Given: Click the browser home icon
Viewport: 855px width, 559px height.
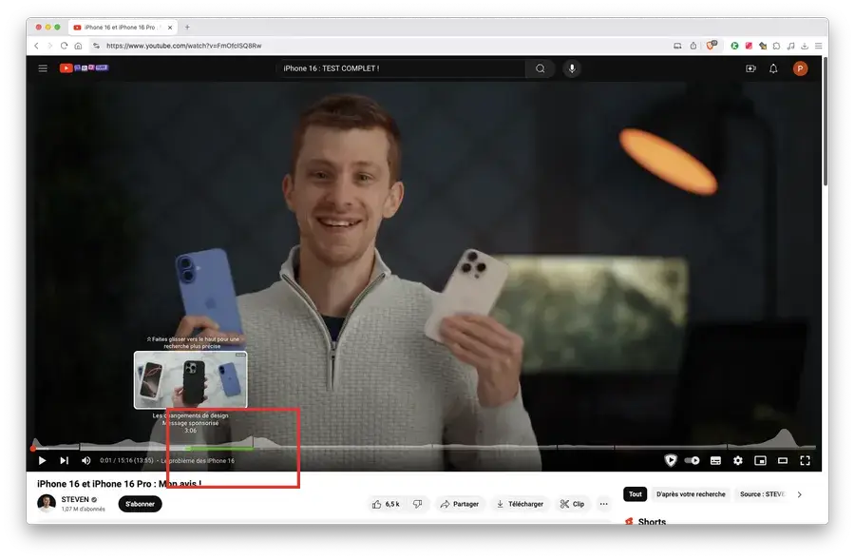Looking at the screenshot, I should pyautogui.click(x=78, y=46).
